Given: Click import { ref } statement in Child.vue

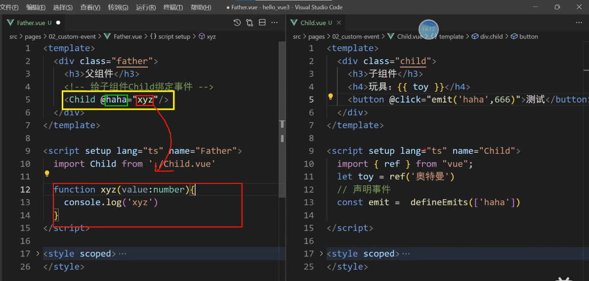Looking at the screenshot, I should click(405, 164).
